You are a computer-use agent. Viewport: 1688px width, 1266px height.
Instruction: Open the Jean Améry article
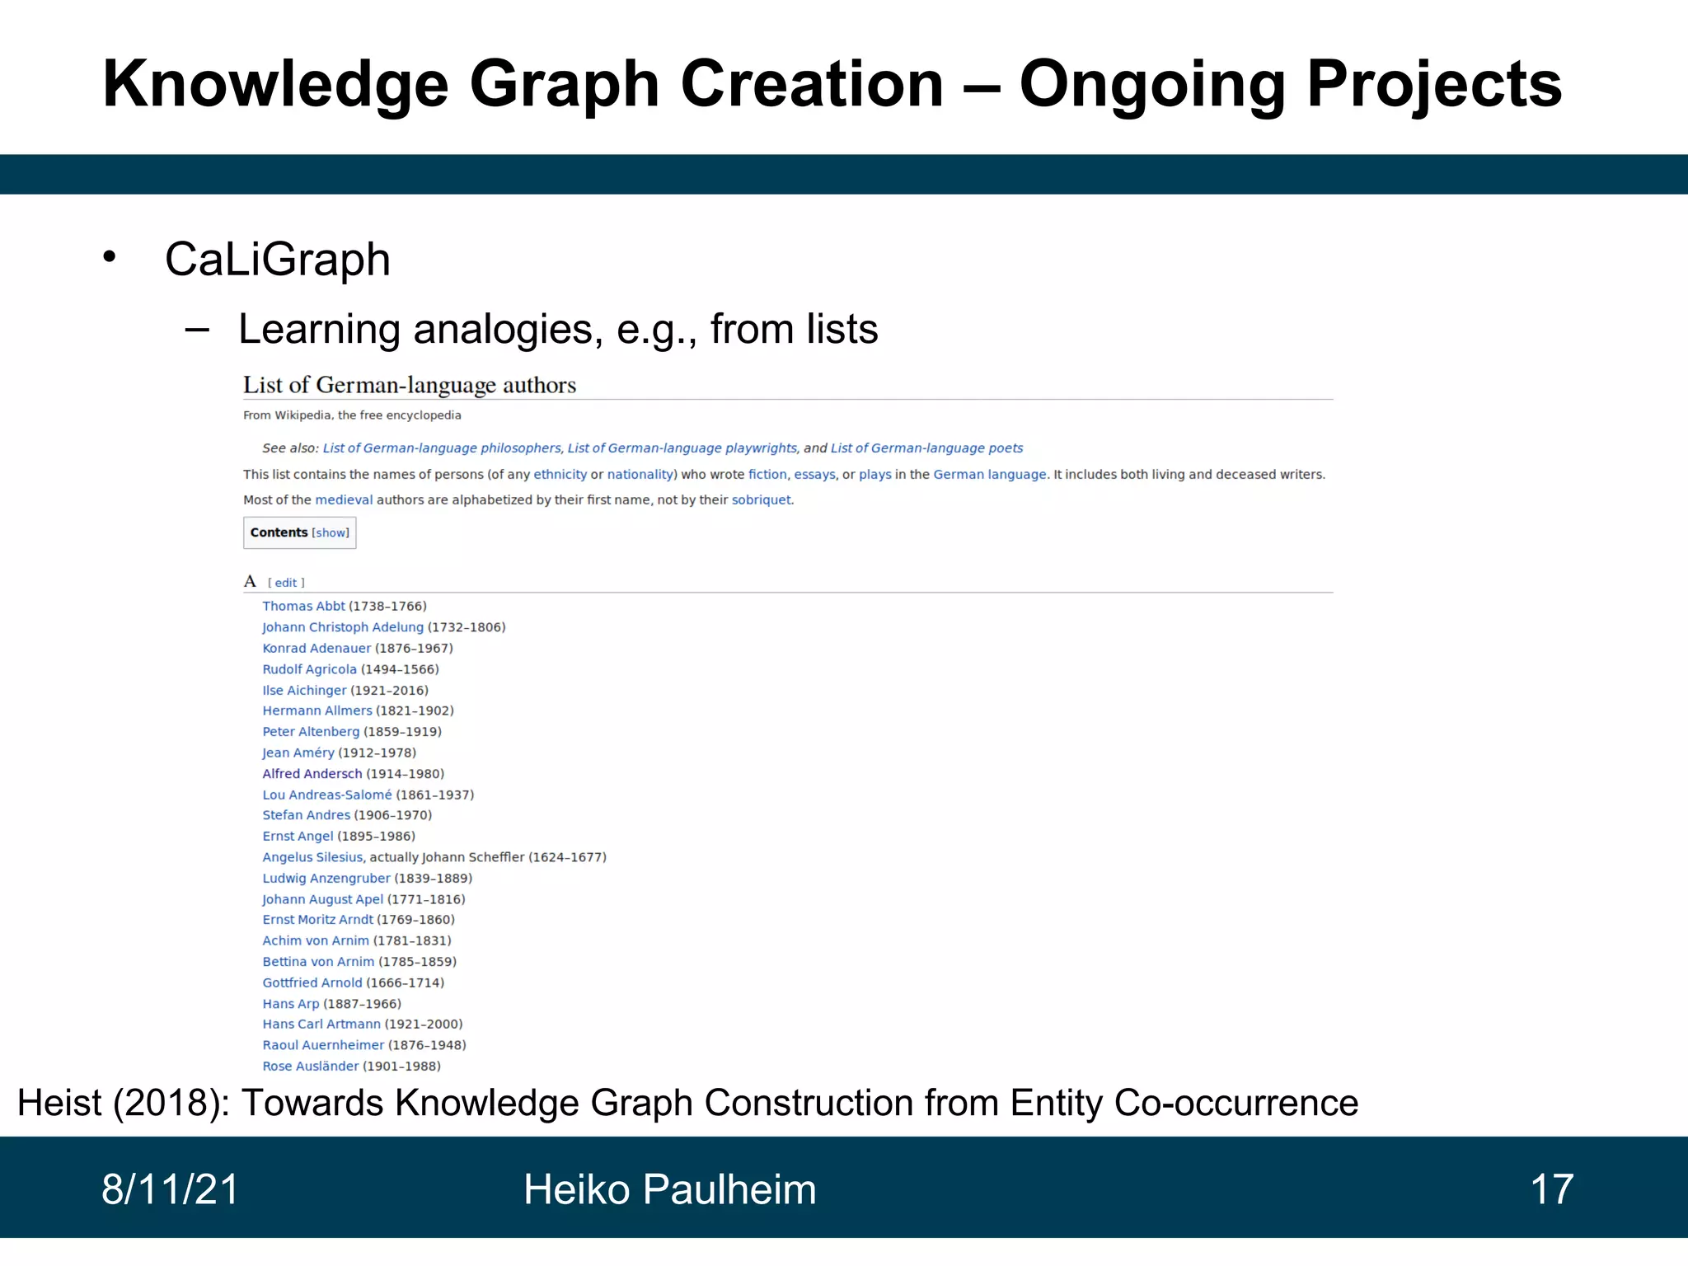point(298,753)
